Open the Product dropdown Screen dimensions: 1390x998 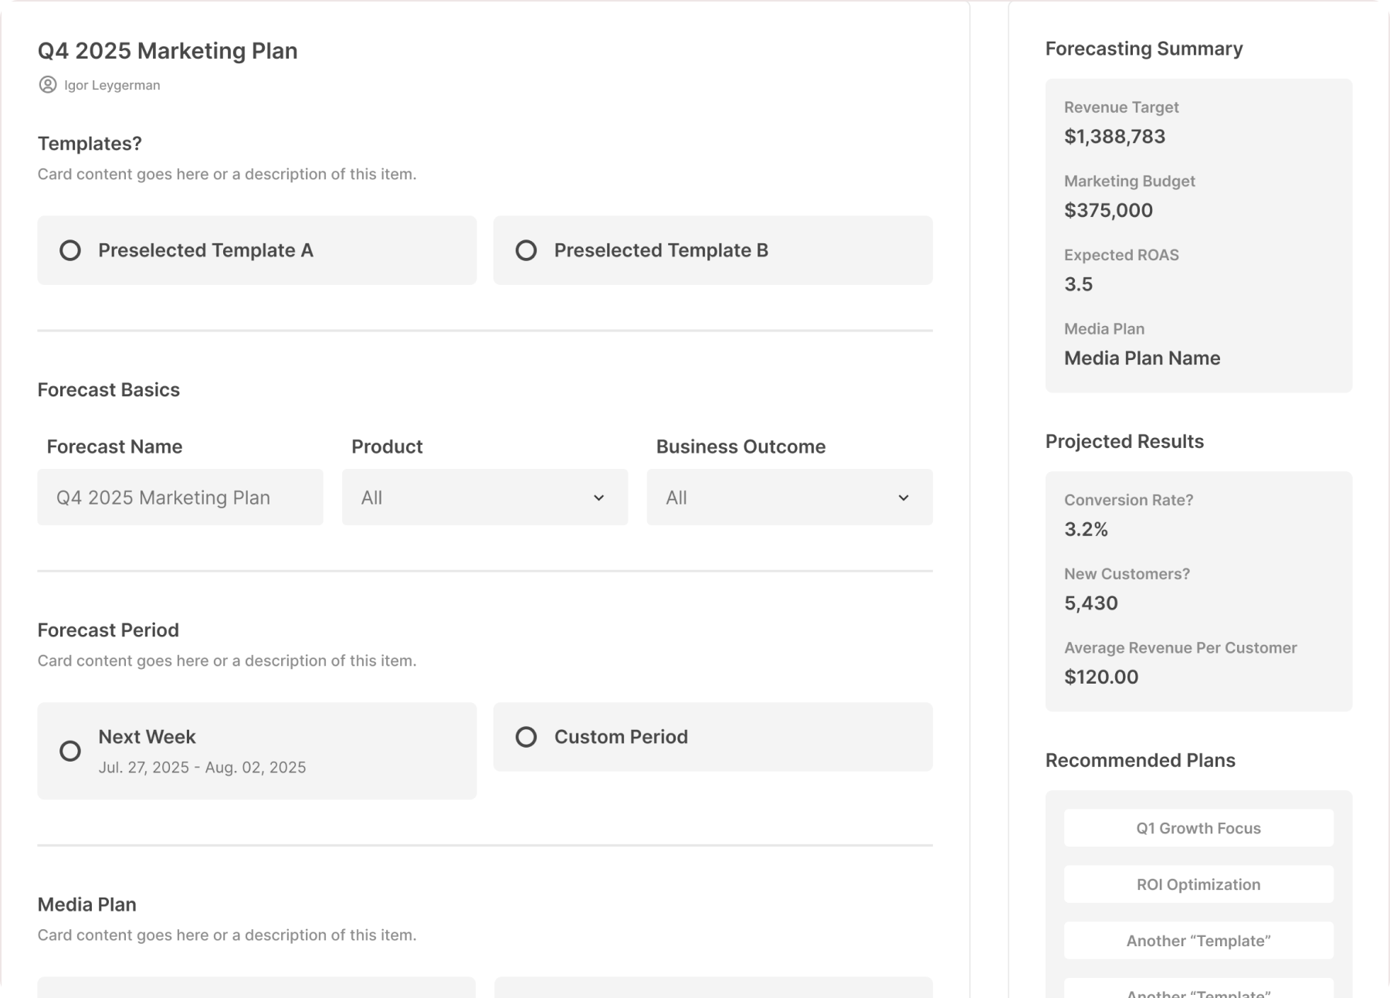484,497
